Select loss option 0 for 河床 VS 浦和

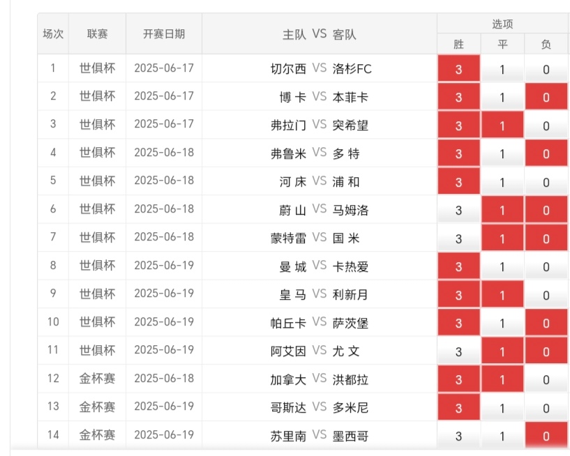[546, 181]
